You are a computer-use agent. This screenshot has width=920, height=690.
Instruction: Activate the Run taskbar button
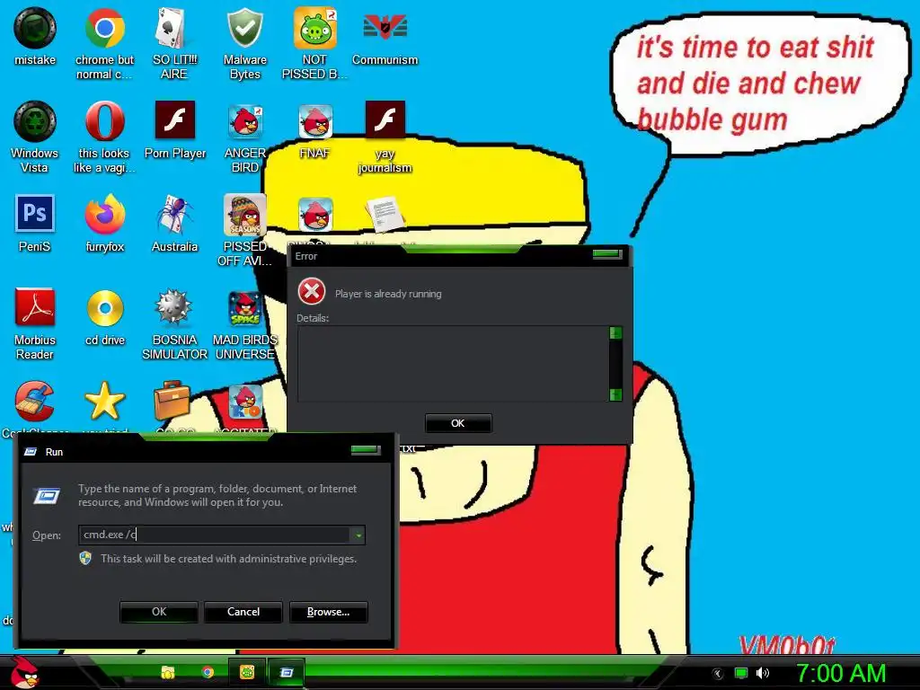tap(287, 672)
